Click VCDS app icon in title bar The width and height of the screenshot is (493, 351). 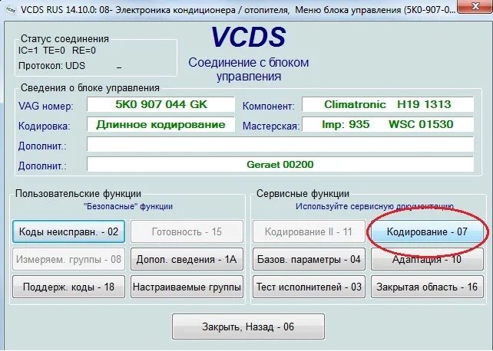click(x=11, y=10)
